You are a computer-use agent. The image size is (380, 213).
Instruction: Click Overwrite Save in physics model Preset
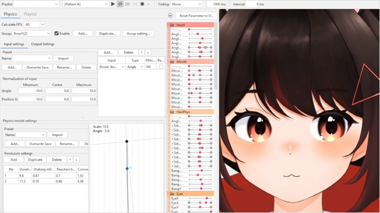(x=40, y=144)
